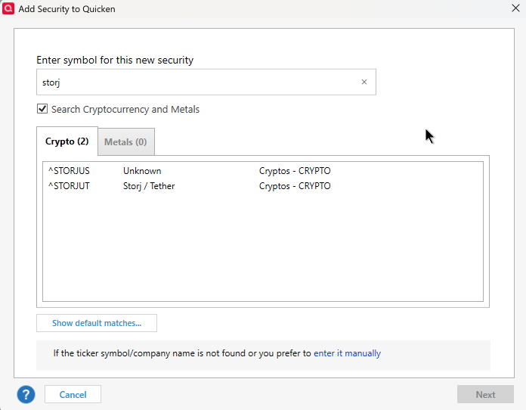The image size is (526, 410).
Task: Click Cryptos - CRYPTO text in STORJUS row
Action: click(x=295, y=171)
